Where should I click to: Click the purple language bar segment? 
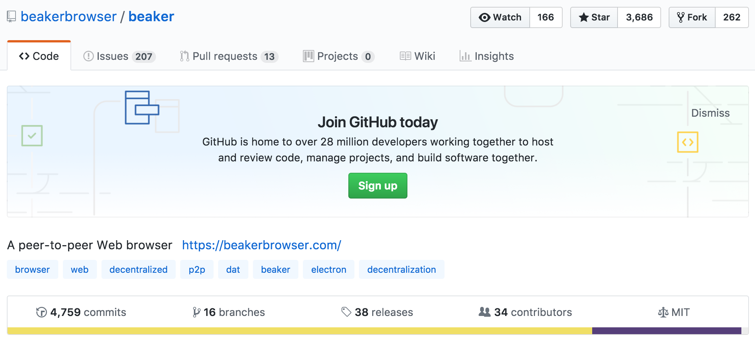click(667, 331)
